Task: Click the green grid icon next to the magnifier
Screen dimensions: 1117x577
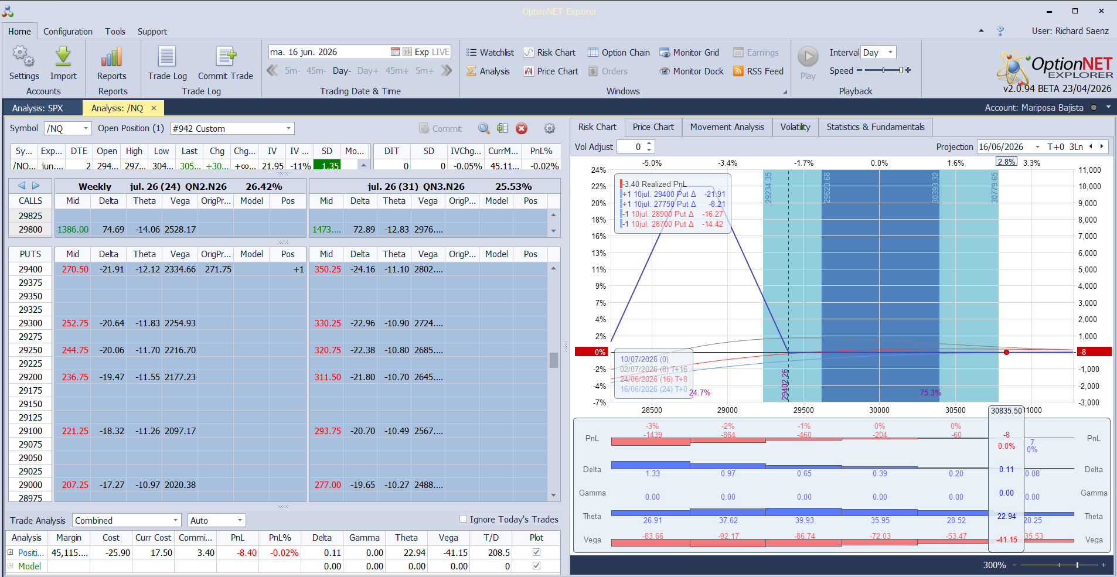Action: tap(502, 128)
